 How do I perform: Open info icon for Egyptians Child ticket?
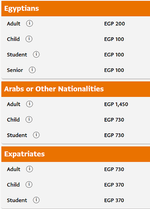(29, 39)
